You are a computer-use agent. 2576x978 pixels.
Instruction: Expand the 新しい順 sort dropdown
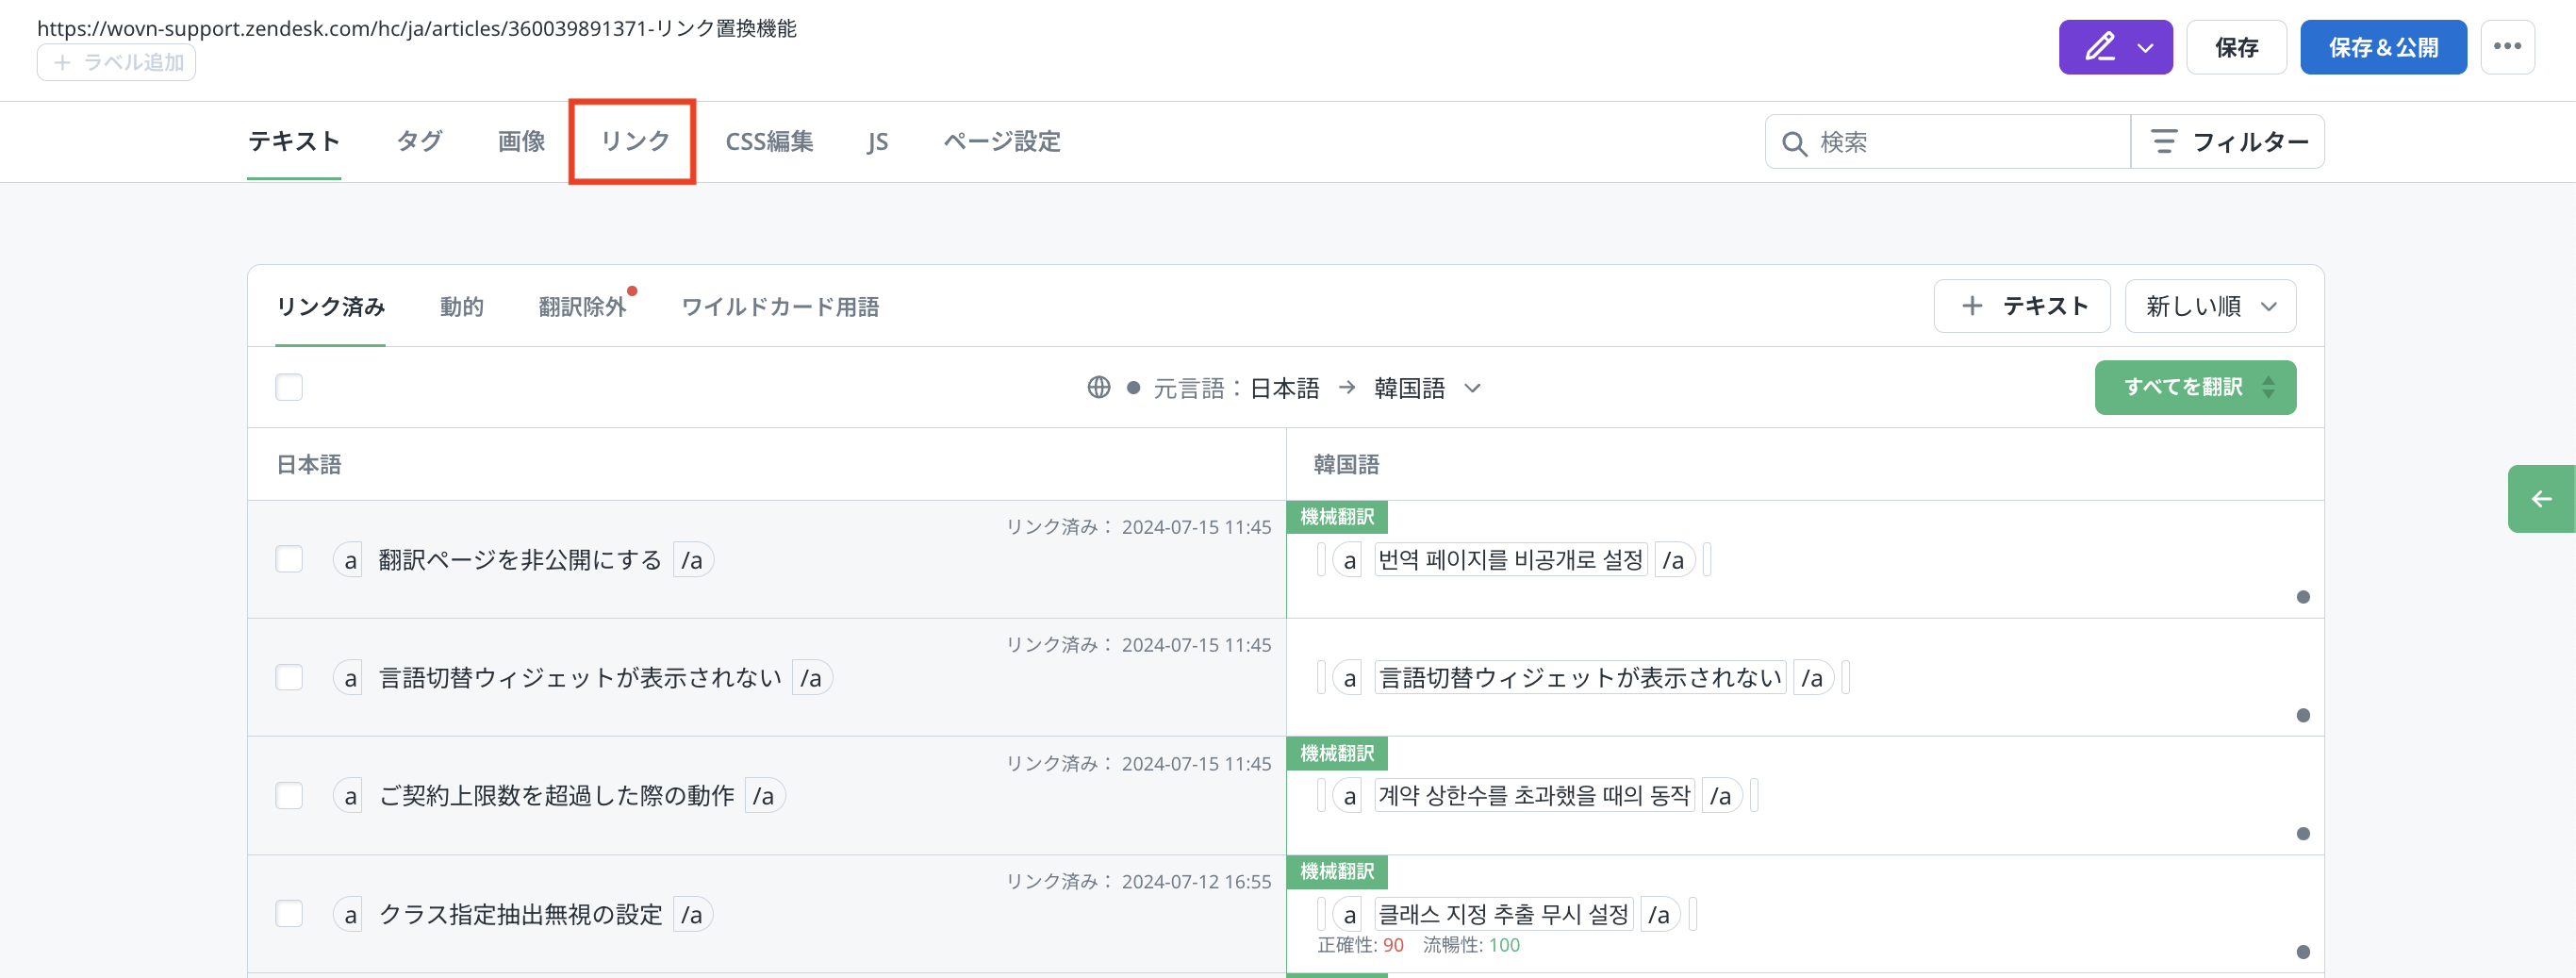[x=2209, y=306]
